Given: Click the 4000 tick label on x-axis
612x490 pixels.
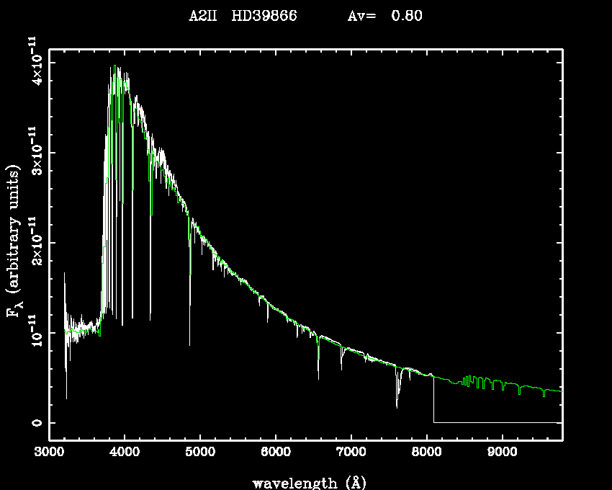Looking at the screenshot, I should coord(125,453).
